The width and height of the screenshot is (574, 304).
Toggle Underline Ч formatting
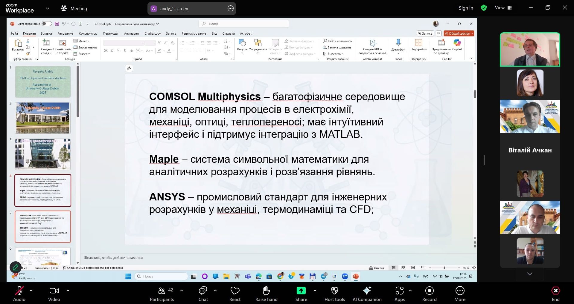click(118, 51)
